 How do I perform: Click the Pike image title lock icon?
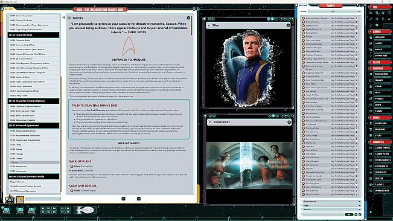click(209, 25)
